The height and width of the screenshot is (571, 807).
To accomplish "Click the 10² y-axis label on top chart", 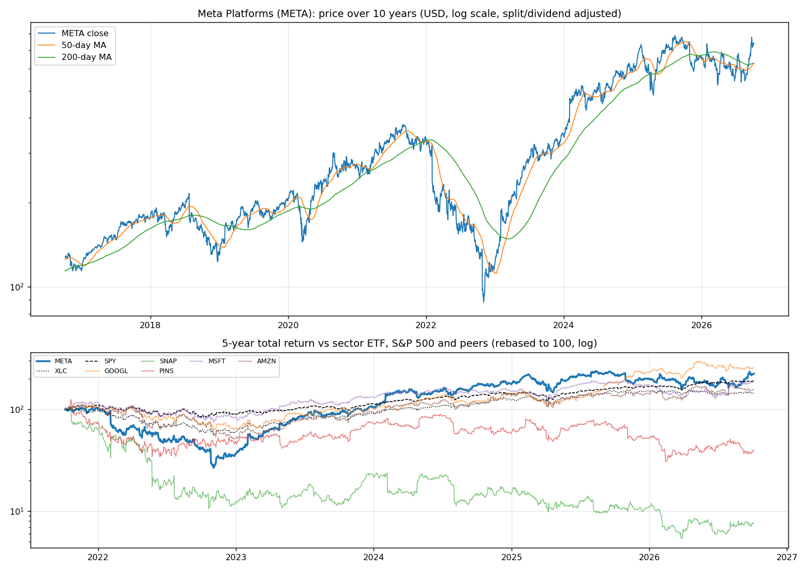I will [x=18, y=287].
